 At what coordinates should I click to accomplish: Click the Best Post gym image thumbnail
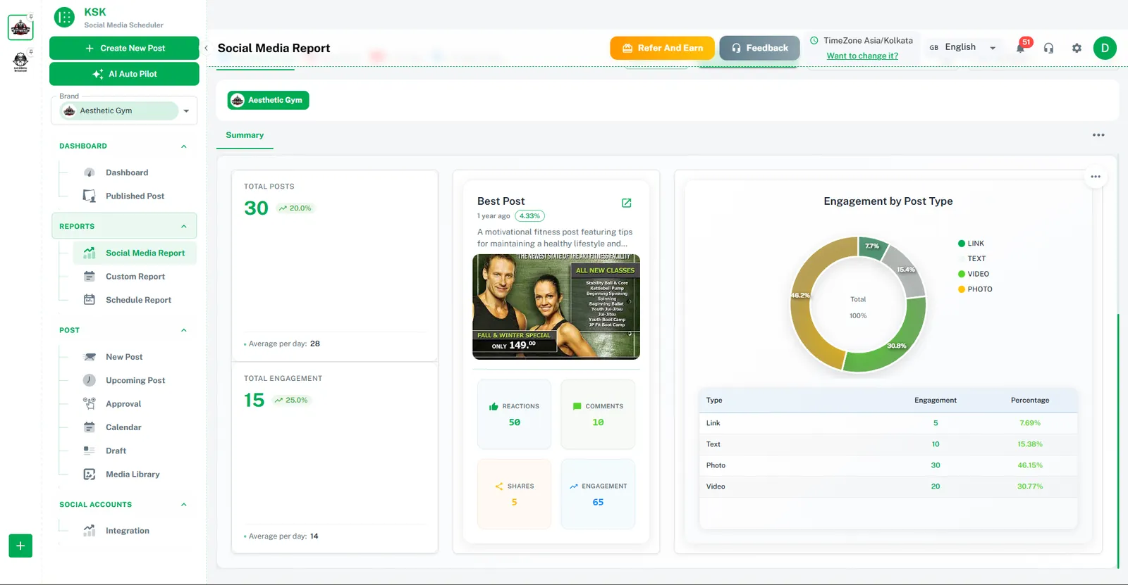coord(556,306)
